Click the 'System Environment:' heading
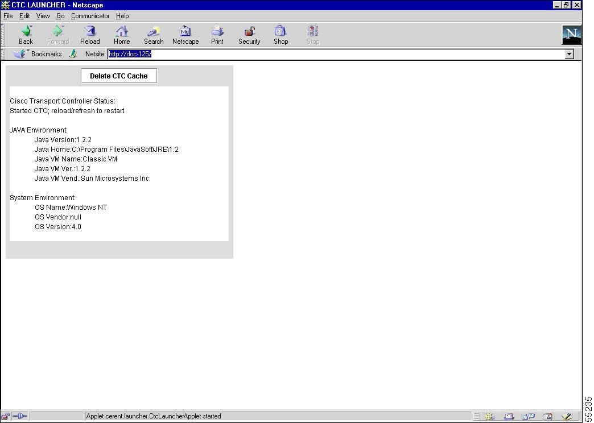 tap(43, 198)
